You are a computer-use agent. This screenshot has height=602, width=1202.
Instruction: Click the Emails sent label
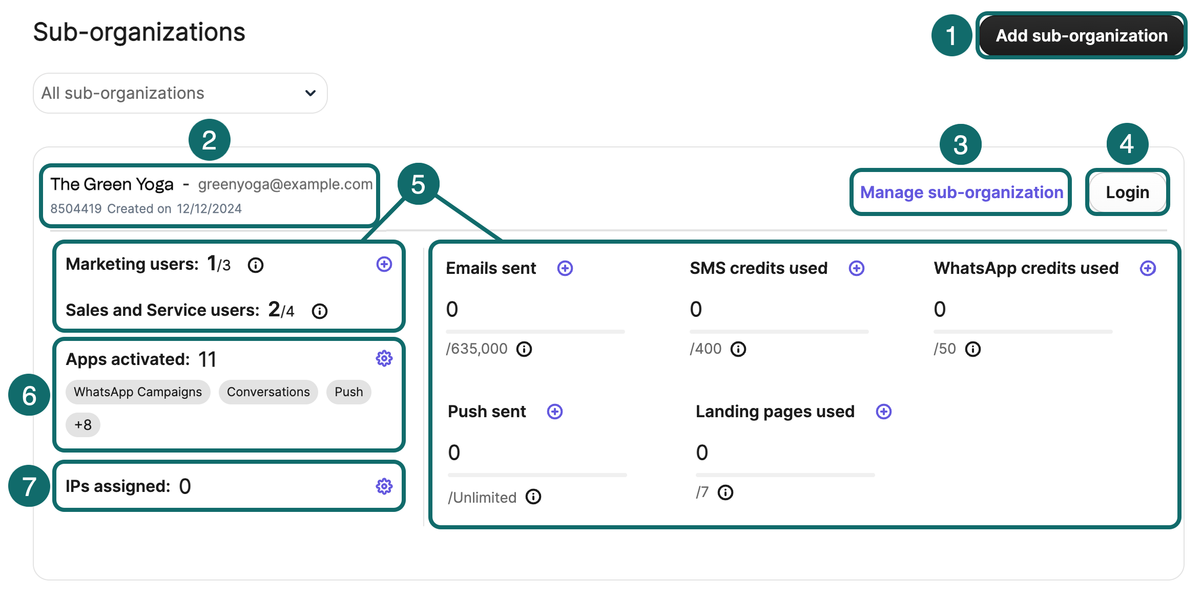pos(491,268)
